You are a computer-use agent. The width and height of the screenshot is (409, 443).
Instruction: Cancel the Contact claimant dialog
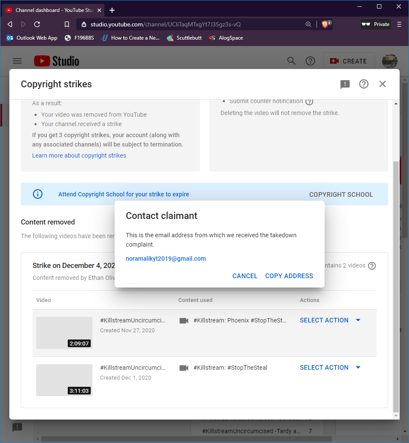[x=245, y=276]
